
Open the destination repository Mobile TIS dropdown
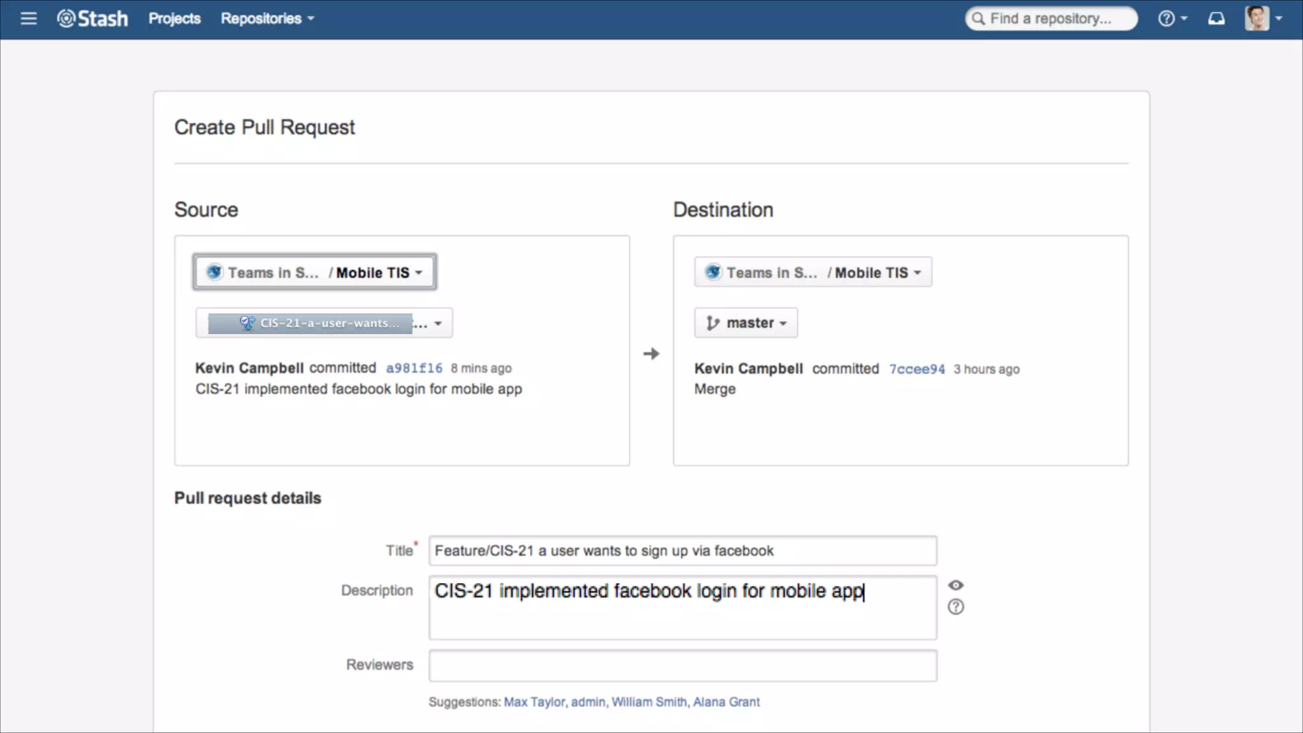(x=812, y=272)
